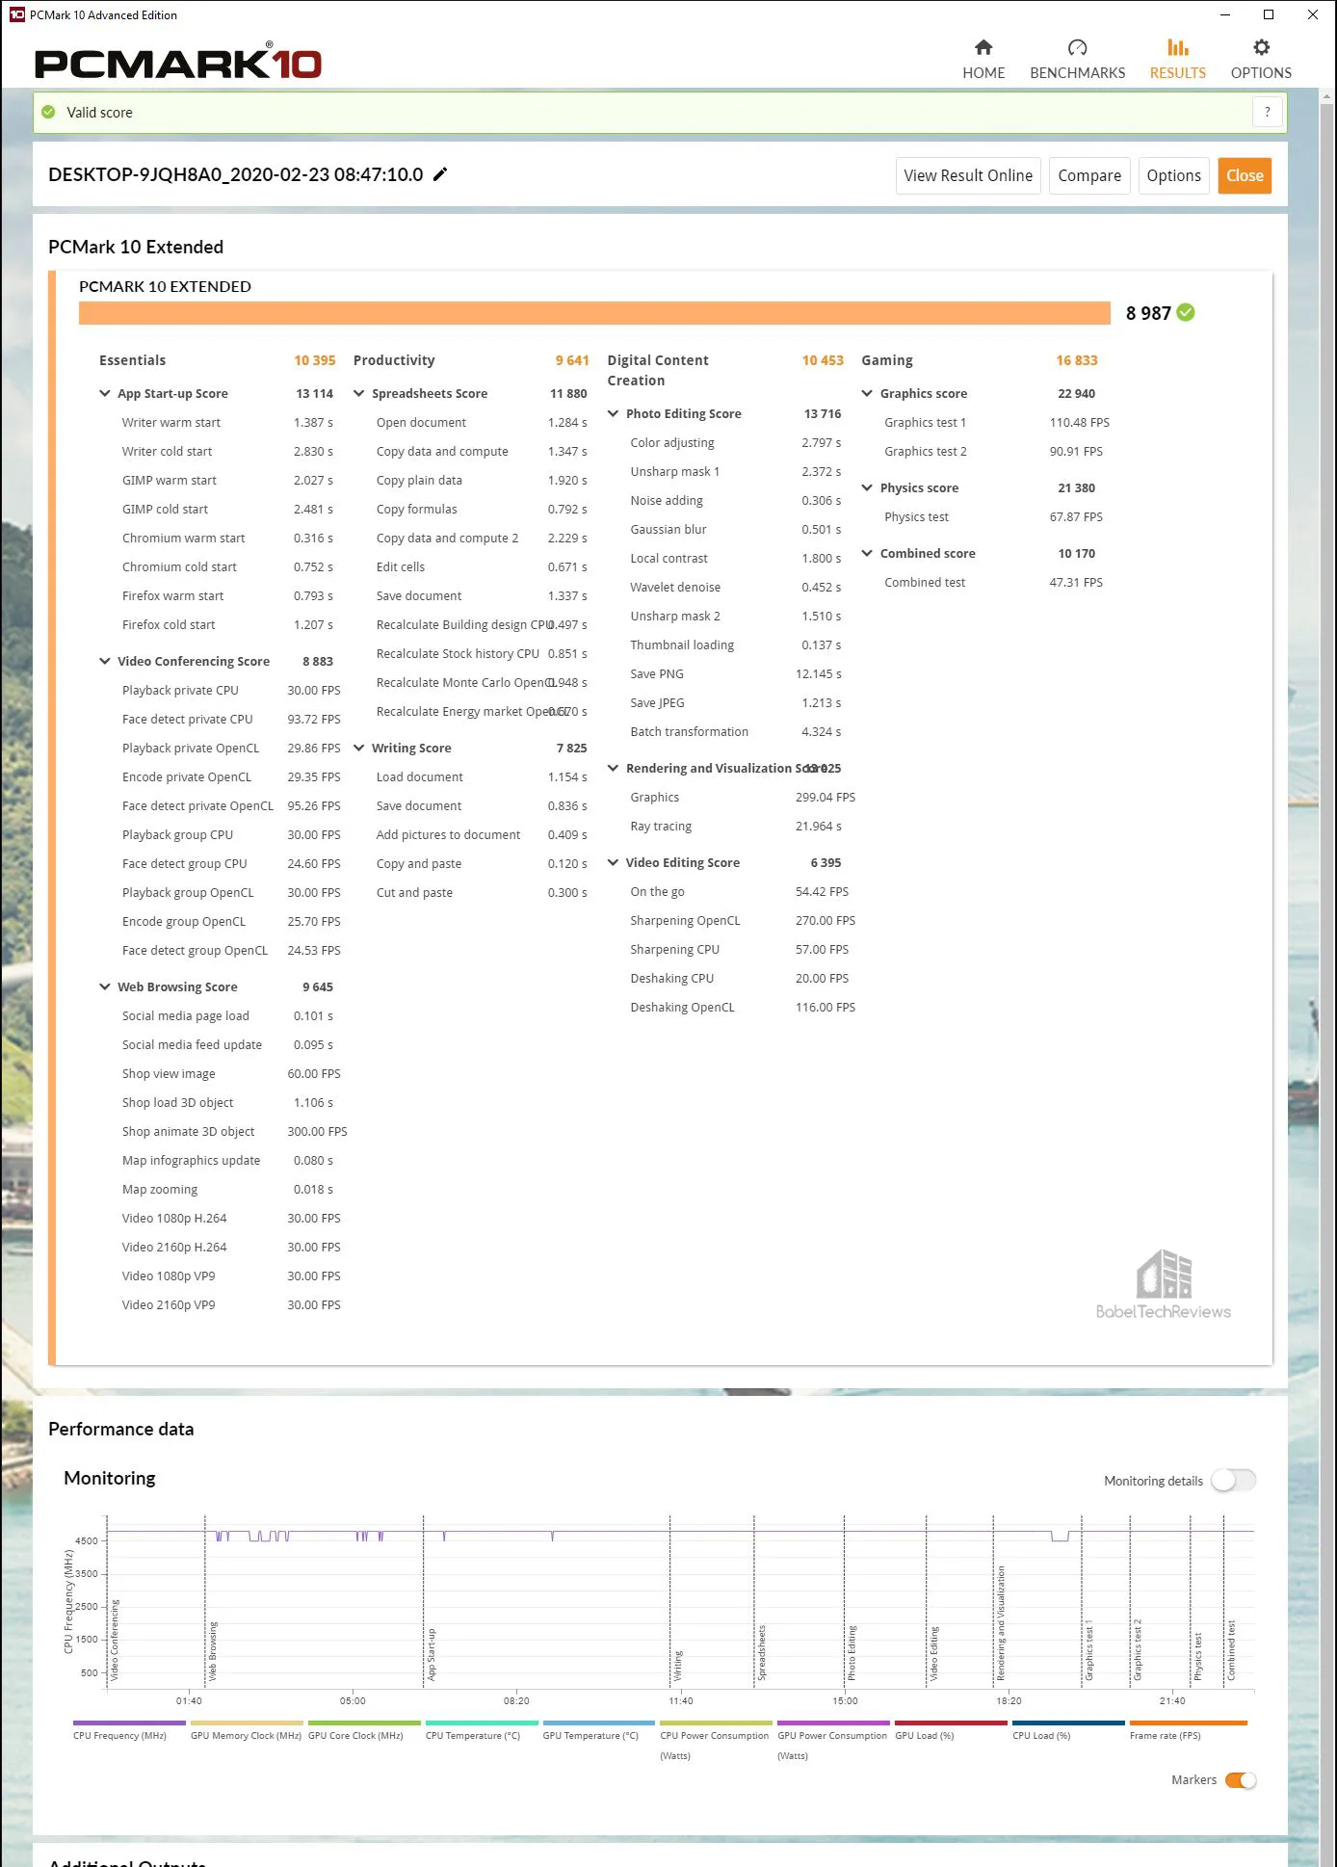Click the Gaming 16 833 score
Screen dimensions: 1337x1867
click(1077, 360)
